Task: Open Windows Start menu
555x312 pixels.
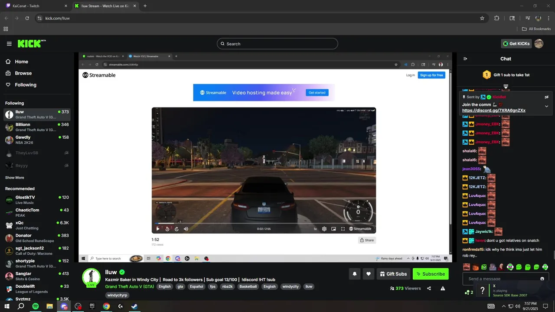Action: click(7, 306)
